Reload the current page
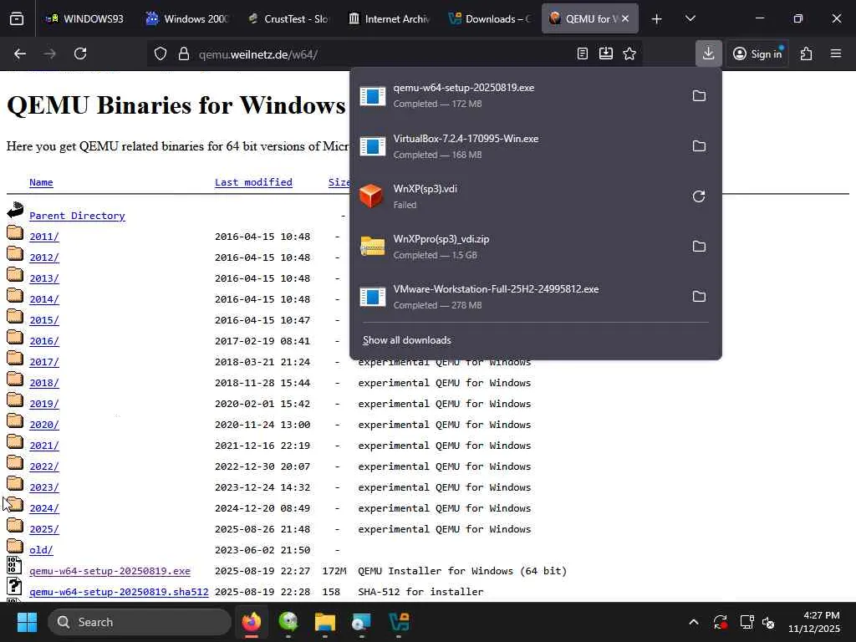 80,53
